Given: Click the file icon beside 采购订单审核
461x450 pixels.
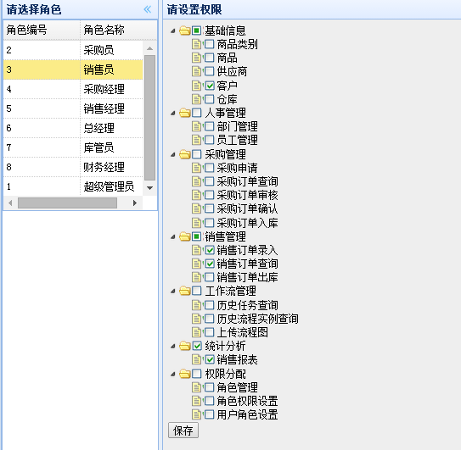Looking at the screenshot, I should point(196,195).
